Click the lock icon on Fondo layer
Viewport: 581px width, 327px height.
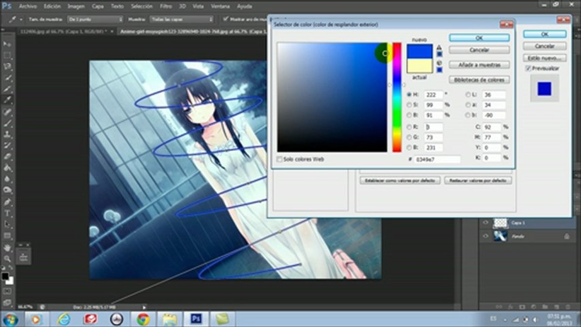pos(566,236)
